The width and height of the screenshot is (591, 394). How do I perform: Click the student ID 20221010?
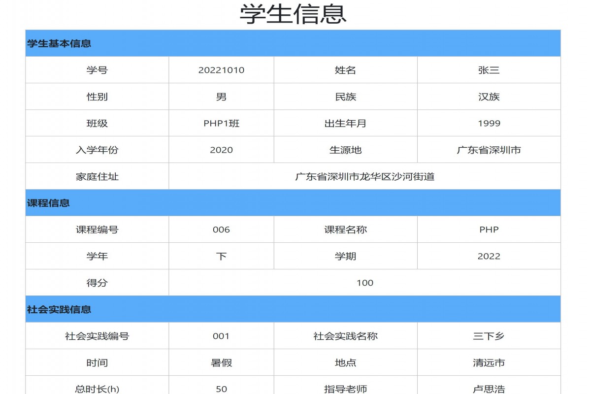click(x=221, y=70)
